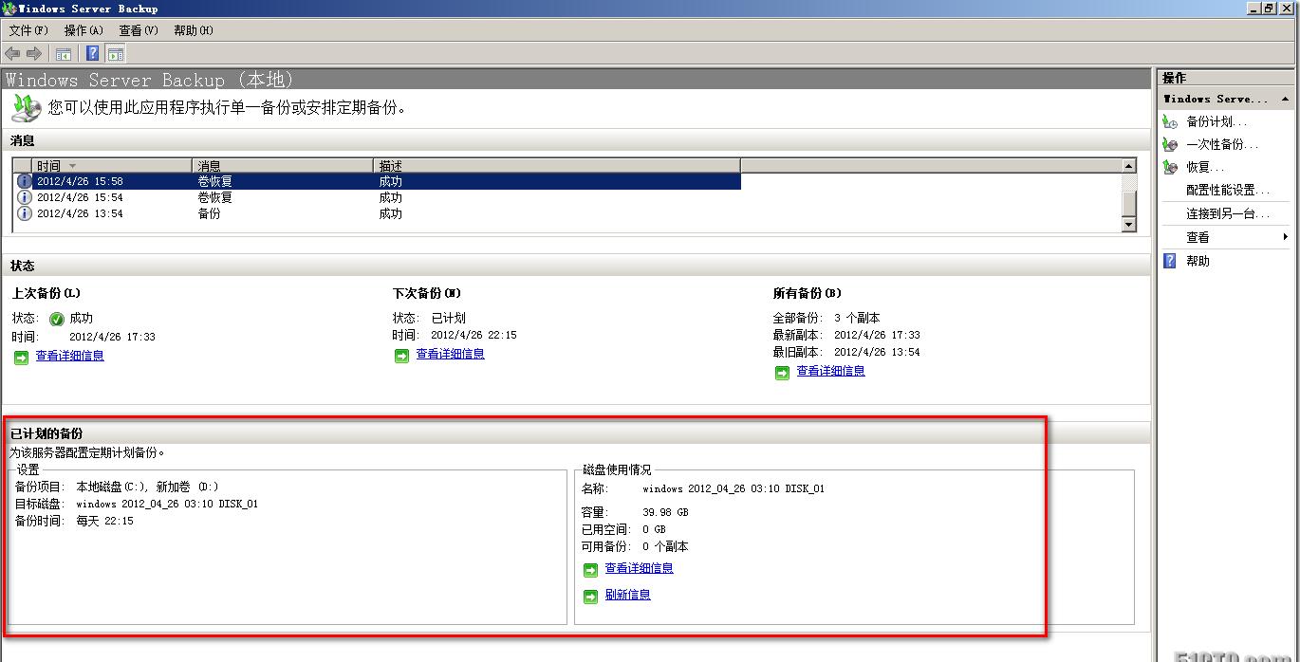Click green arrow under 上次备份
Viewport: 1300px width, 662px height.
[x=21, y=357]
